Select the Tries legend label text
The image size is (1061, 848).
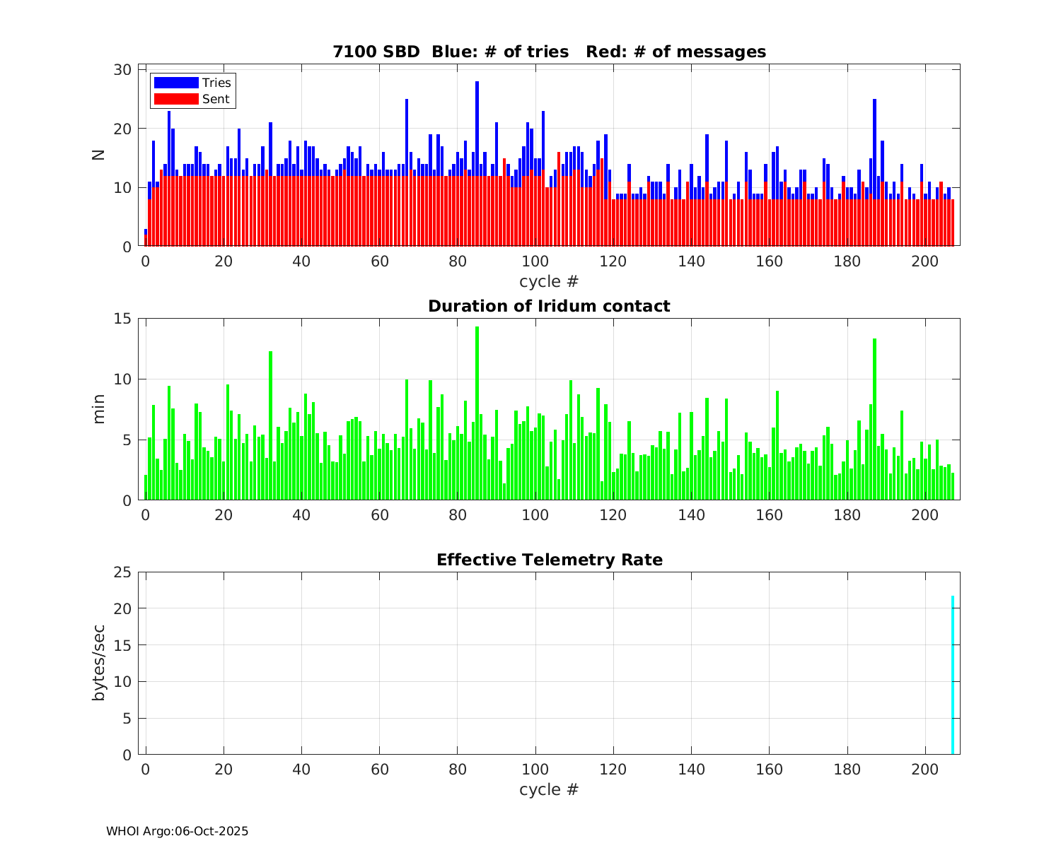(x=216, y=83)
